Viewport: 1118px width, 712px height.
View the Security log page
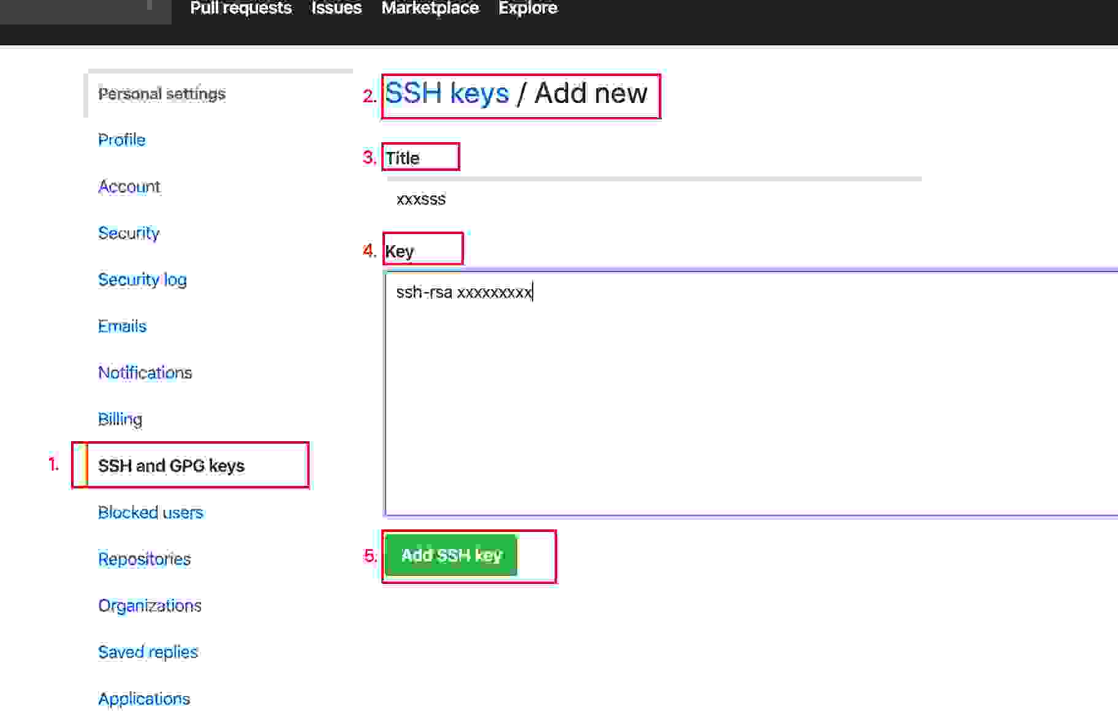142,279
